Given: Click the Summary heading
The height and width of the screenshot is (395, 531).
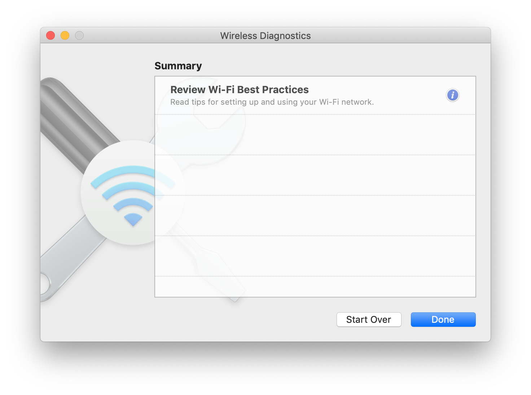Looking at the screenshot, I should (x=178, y=66).
